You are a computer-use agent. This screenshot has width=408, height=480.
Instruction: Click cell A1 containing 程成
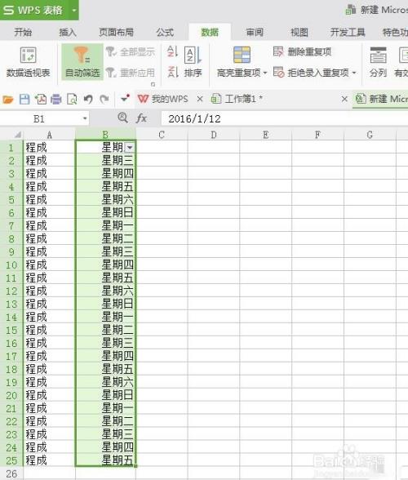pyautogui.click(x=49, y=148)
